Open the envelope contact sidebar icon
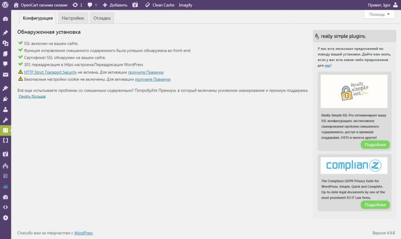Screen dimensions: 401x239 pyautogui.click(x=5, y=75)
